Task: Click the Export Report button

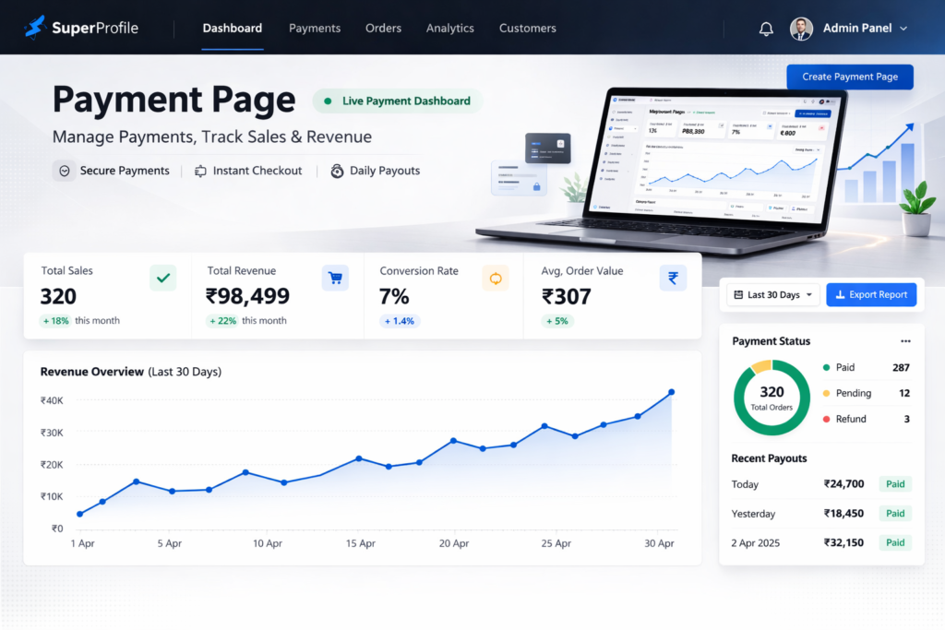Action: click(871, 295)
